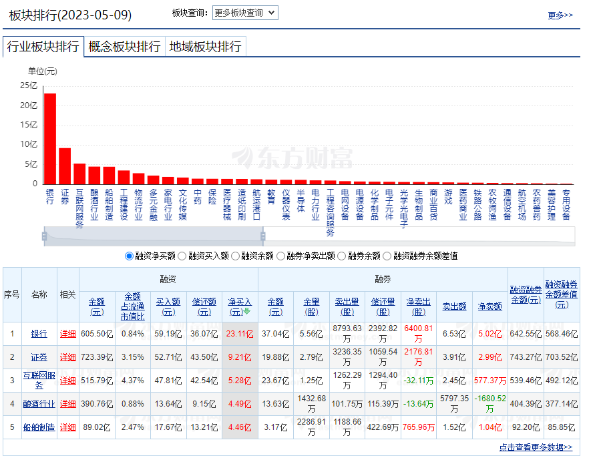593x466 pixels.
Task: Open 详细 link for 银行 row
Action: [x=68, y=334]
